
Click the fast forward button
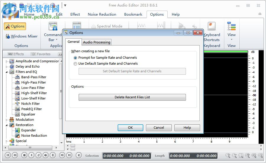[x=62, y=155]
